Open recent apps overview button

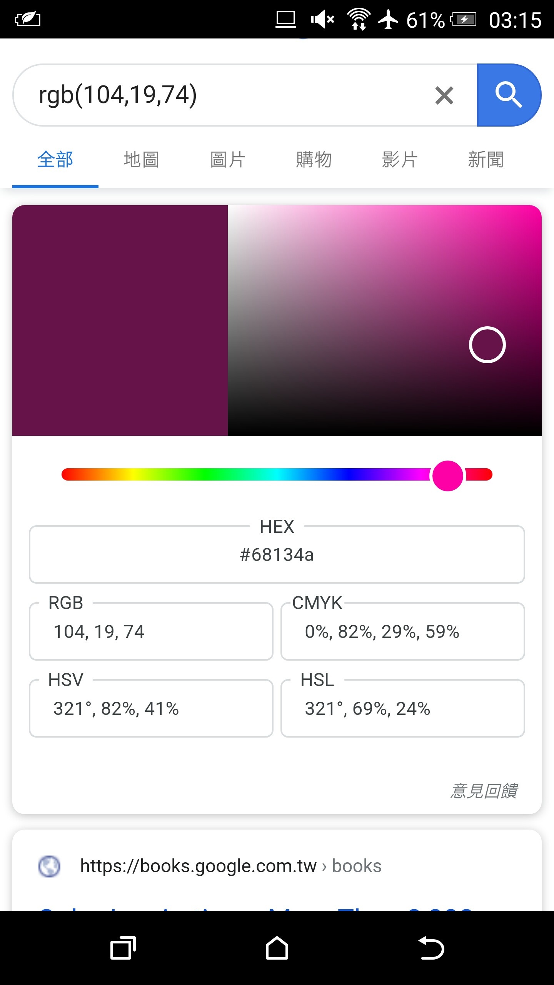[123, 948]
